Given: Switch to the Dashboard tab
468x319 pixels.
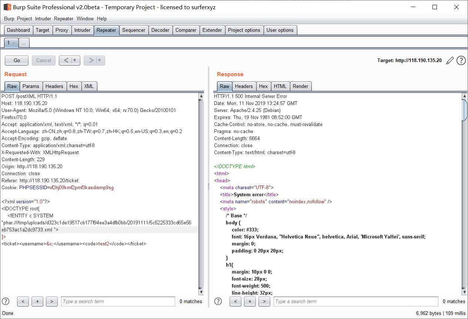Looking at the screenshot, I should point(19,30).
